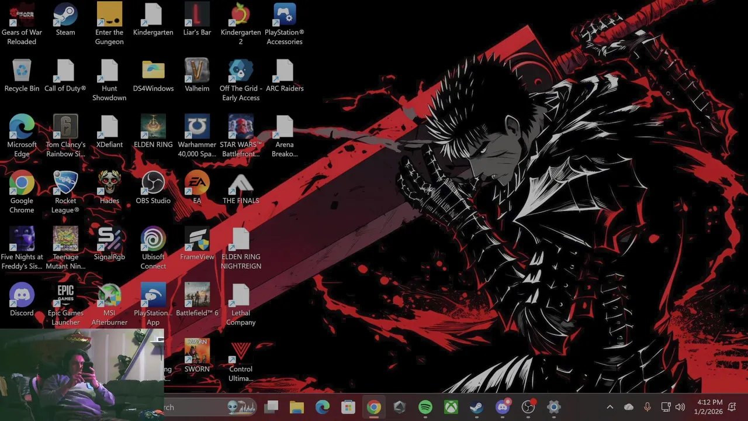Switch to OBS Studio in the taskbar
This screenshot has height=421, width=748.
pyautogui.click(x=528, y=407)
